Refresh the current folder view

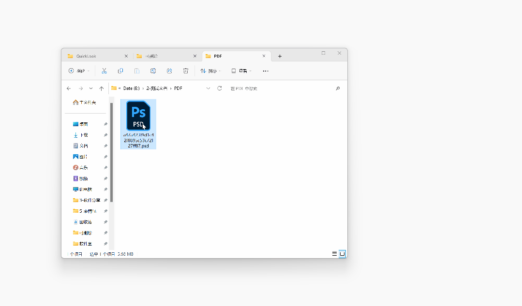(219, 88)
